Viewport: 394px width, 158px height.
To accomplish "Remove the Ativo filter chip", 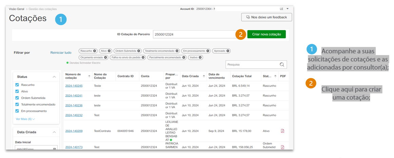I will click(110, 51).
